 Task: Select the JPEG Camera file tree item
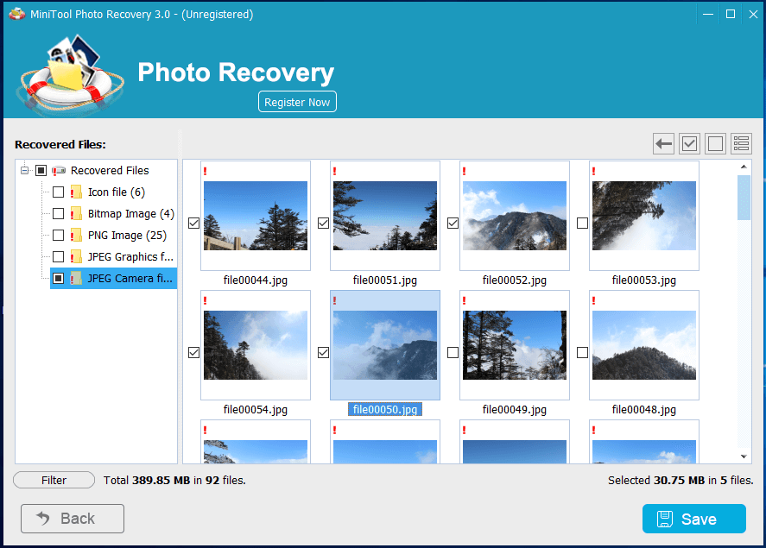[x=130, y=279]
